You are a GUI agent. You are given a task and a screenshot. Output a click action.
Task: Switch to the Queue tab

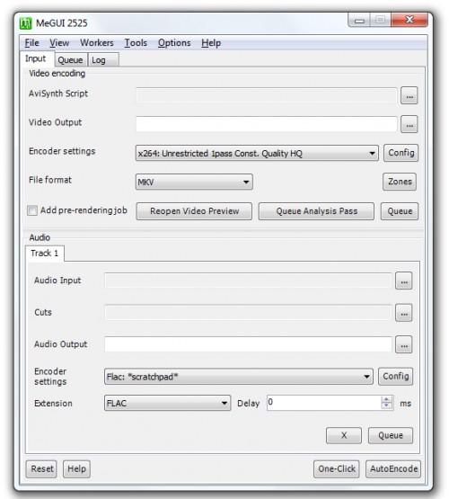point(70,60)
